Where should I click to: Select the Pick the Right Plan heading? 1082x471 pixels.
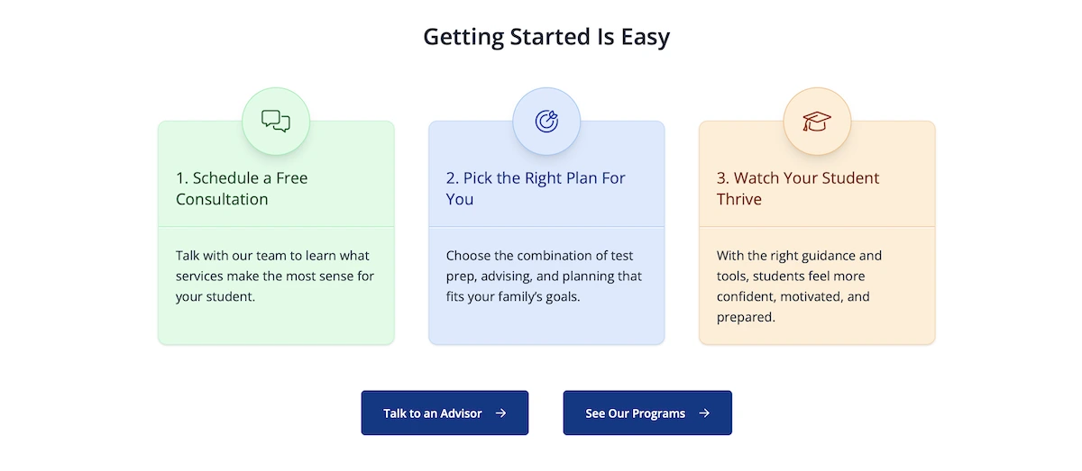click(x=536, y=188)
